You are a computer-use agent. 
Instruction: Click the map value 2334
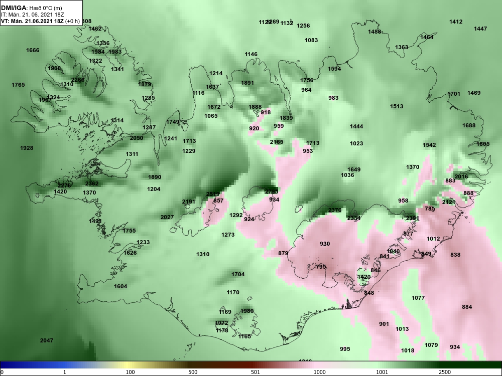[354, 218]
